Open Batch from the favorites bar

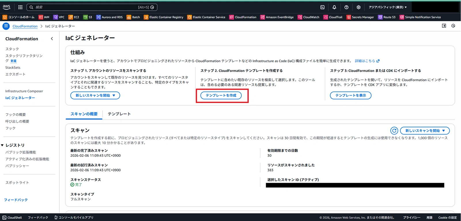[x=133, y=17]
